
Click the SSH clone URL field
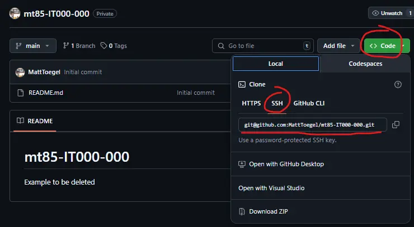[313, 124]
